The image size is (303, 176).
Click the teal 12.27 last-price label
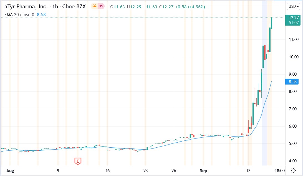coord(293,17)
